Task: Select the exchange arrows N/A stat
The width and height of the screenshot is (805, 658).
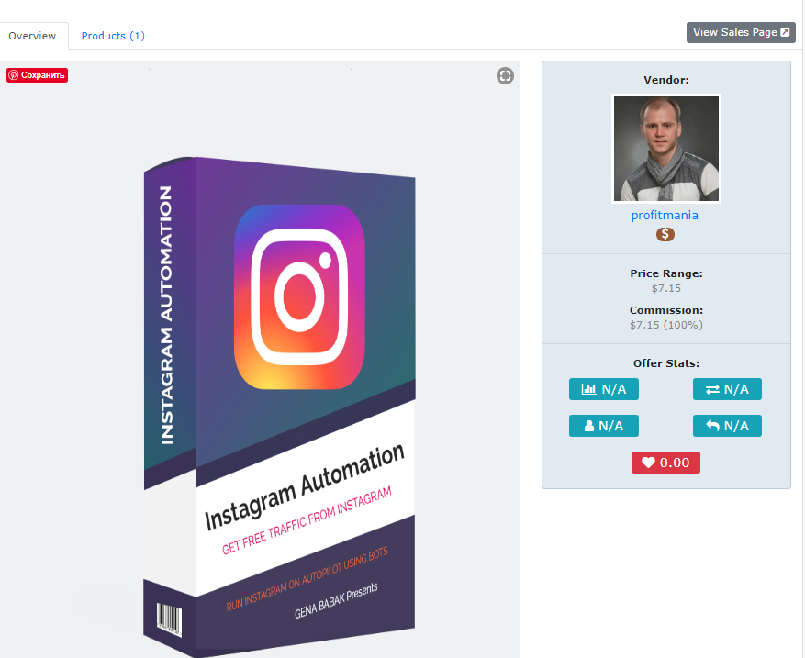Action: (728, 389)
